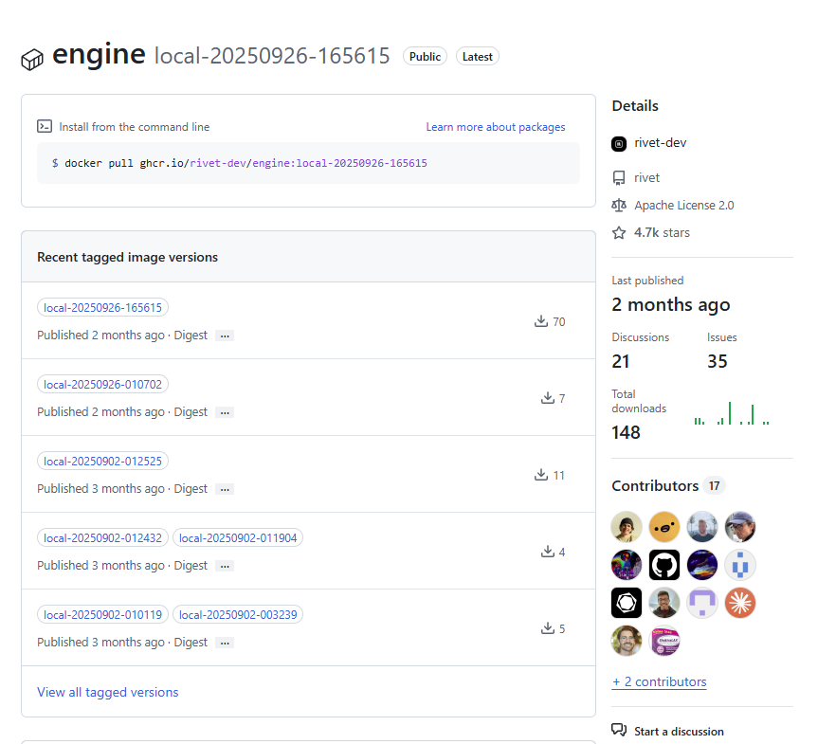
Task: Click download icon for local-20250926-165615 row
Action: [540, 321]
